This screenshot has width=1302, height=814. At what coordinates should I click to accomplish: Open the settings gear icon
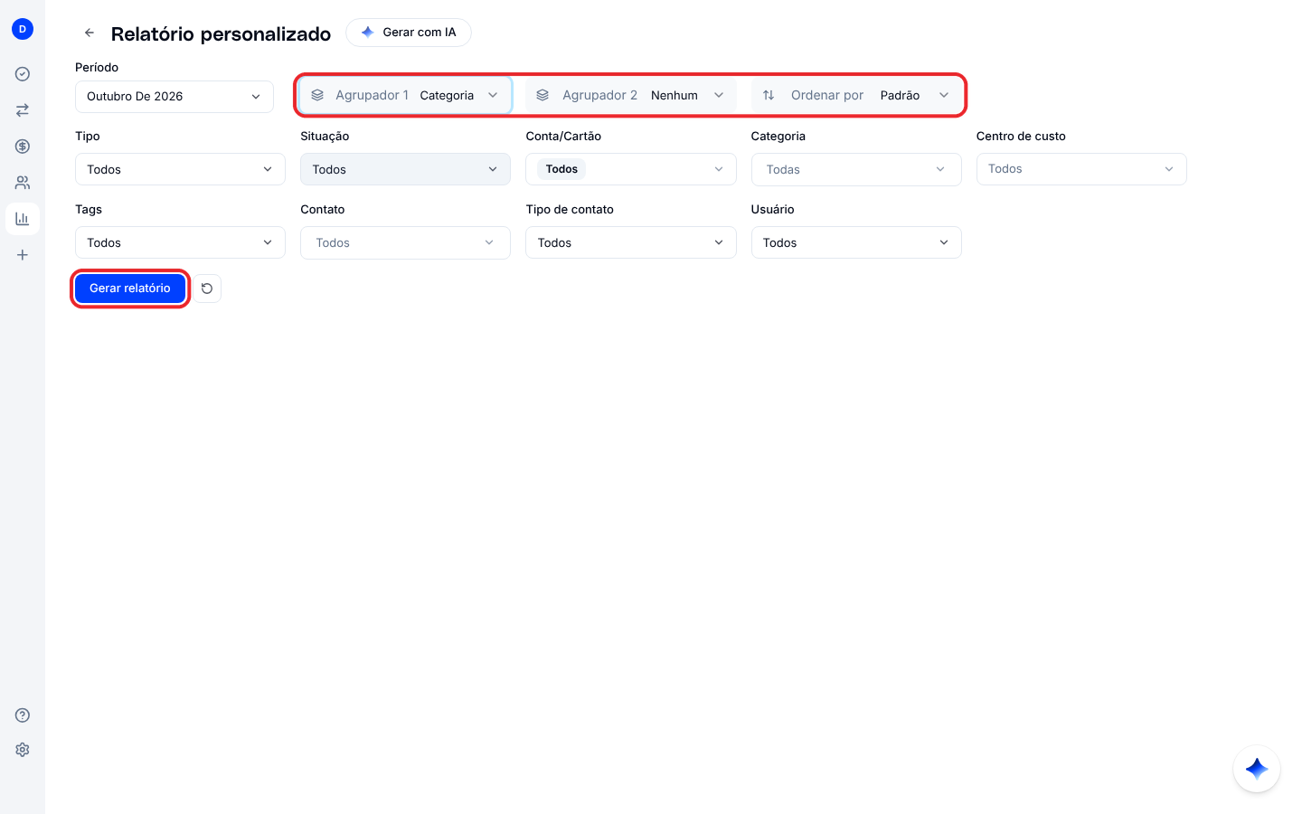[23, 750]
